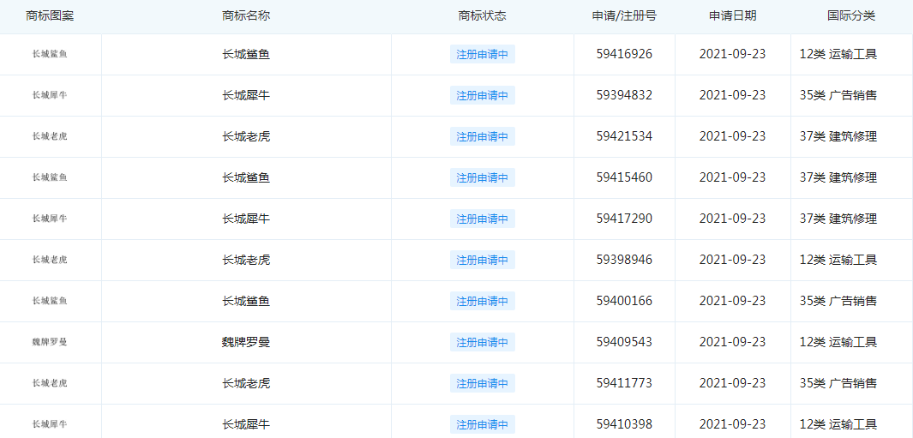Click 注册申请中 status badge for 59421534

(482, 136)
